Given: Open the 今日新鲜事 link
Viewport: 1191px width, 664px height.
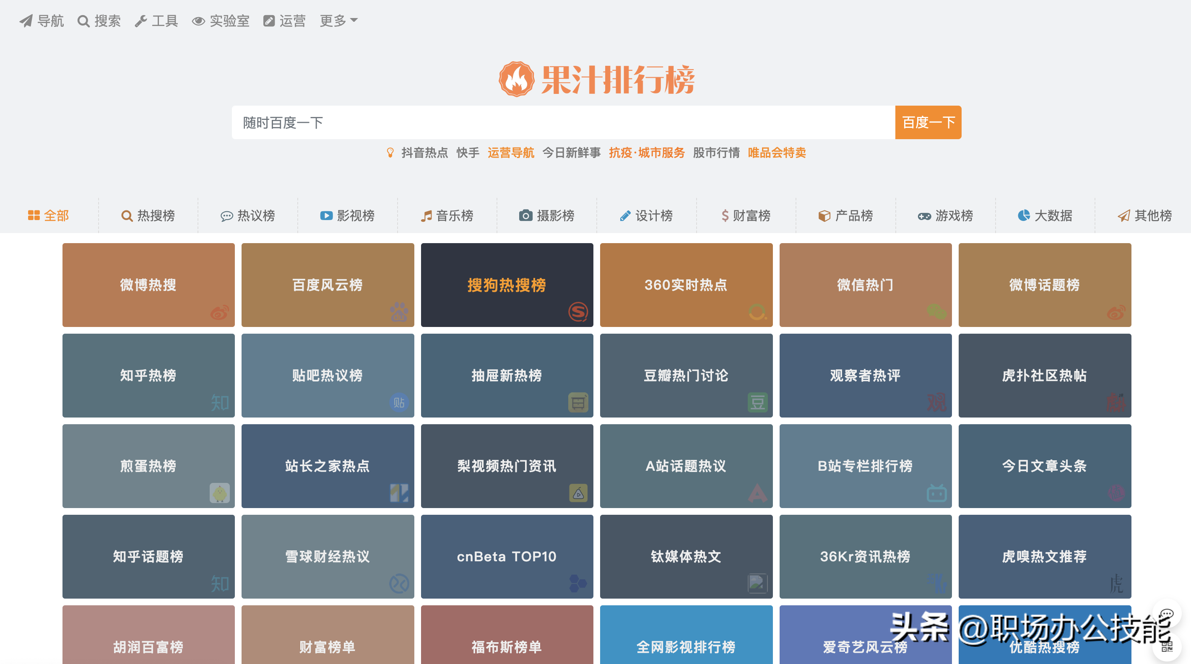Looking at the screenshot, I should (x=572, y=153).
